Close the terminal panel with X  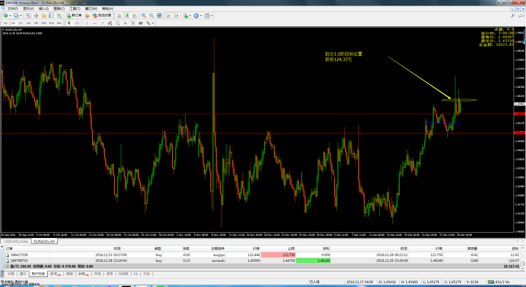click(x=2, y=247)
